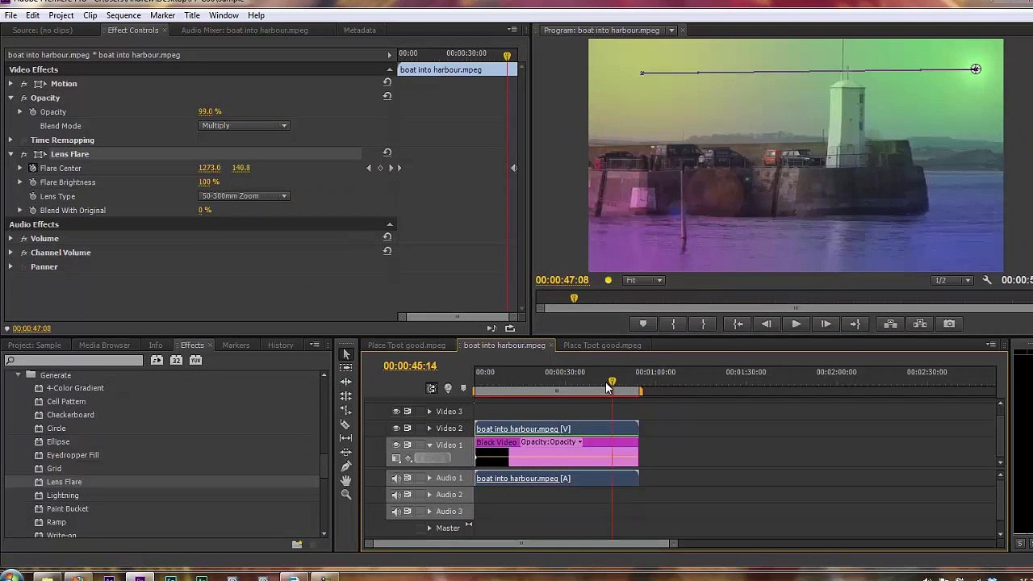This screenshot has width=1033, height=581.
Task: Select the Zoom tool
Action: [346, 495]
